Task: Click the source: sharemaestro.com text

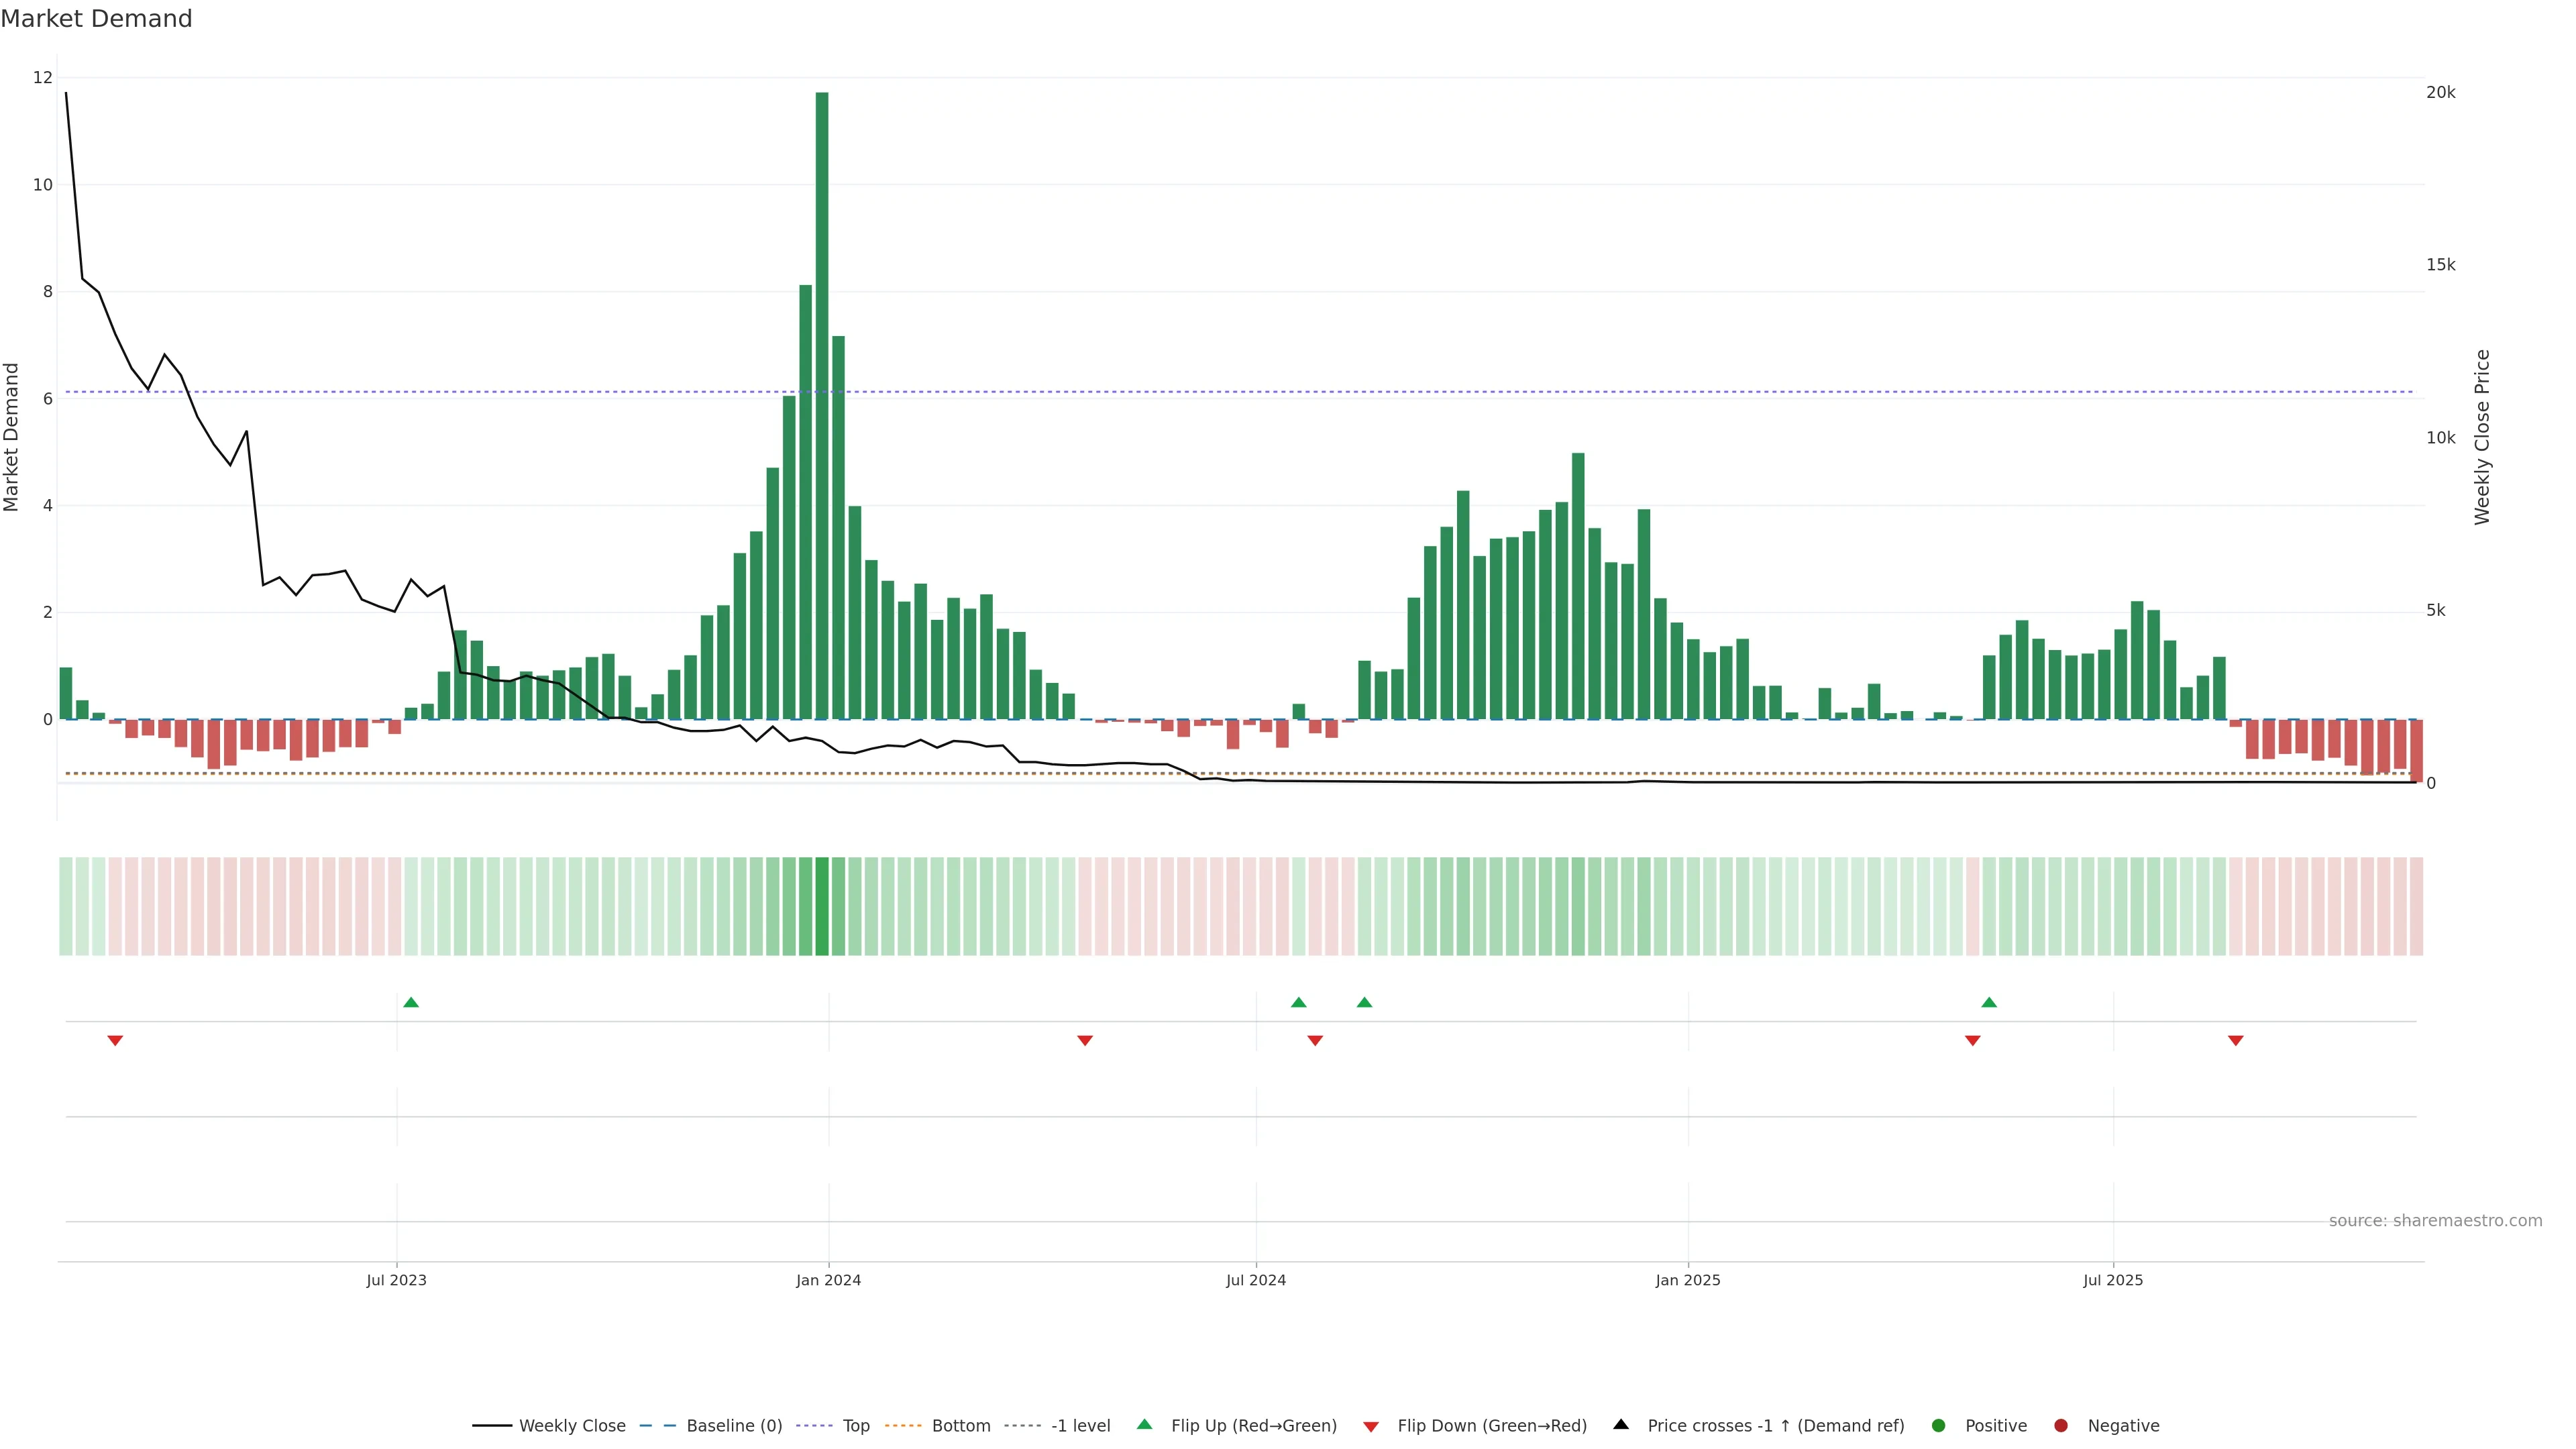Action: (2435, 1221)
